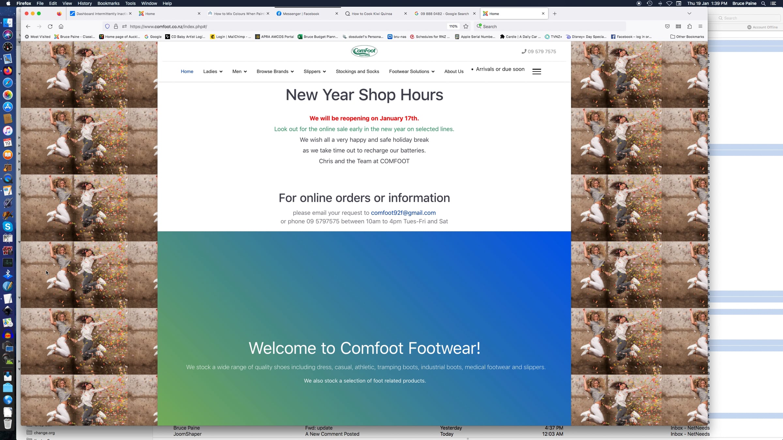Open Most Visited bookmarks folder
This screenshot has width=783, height=440.
(38, 37)
